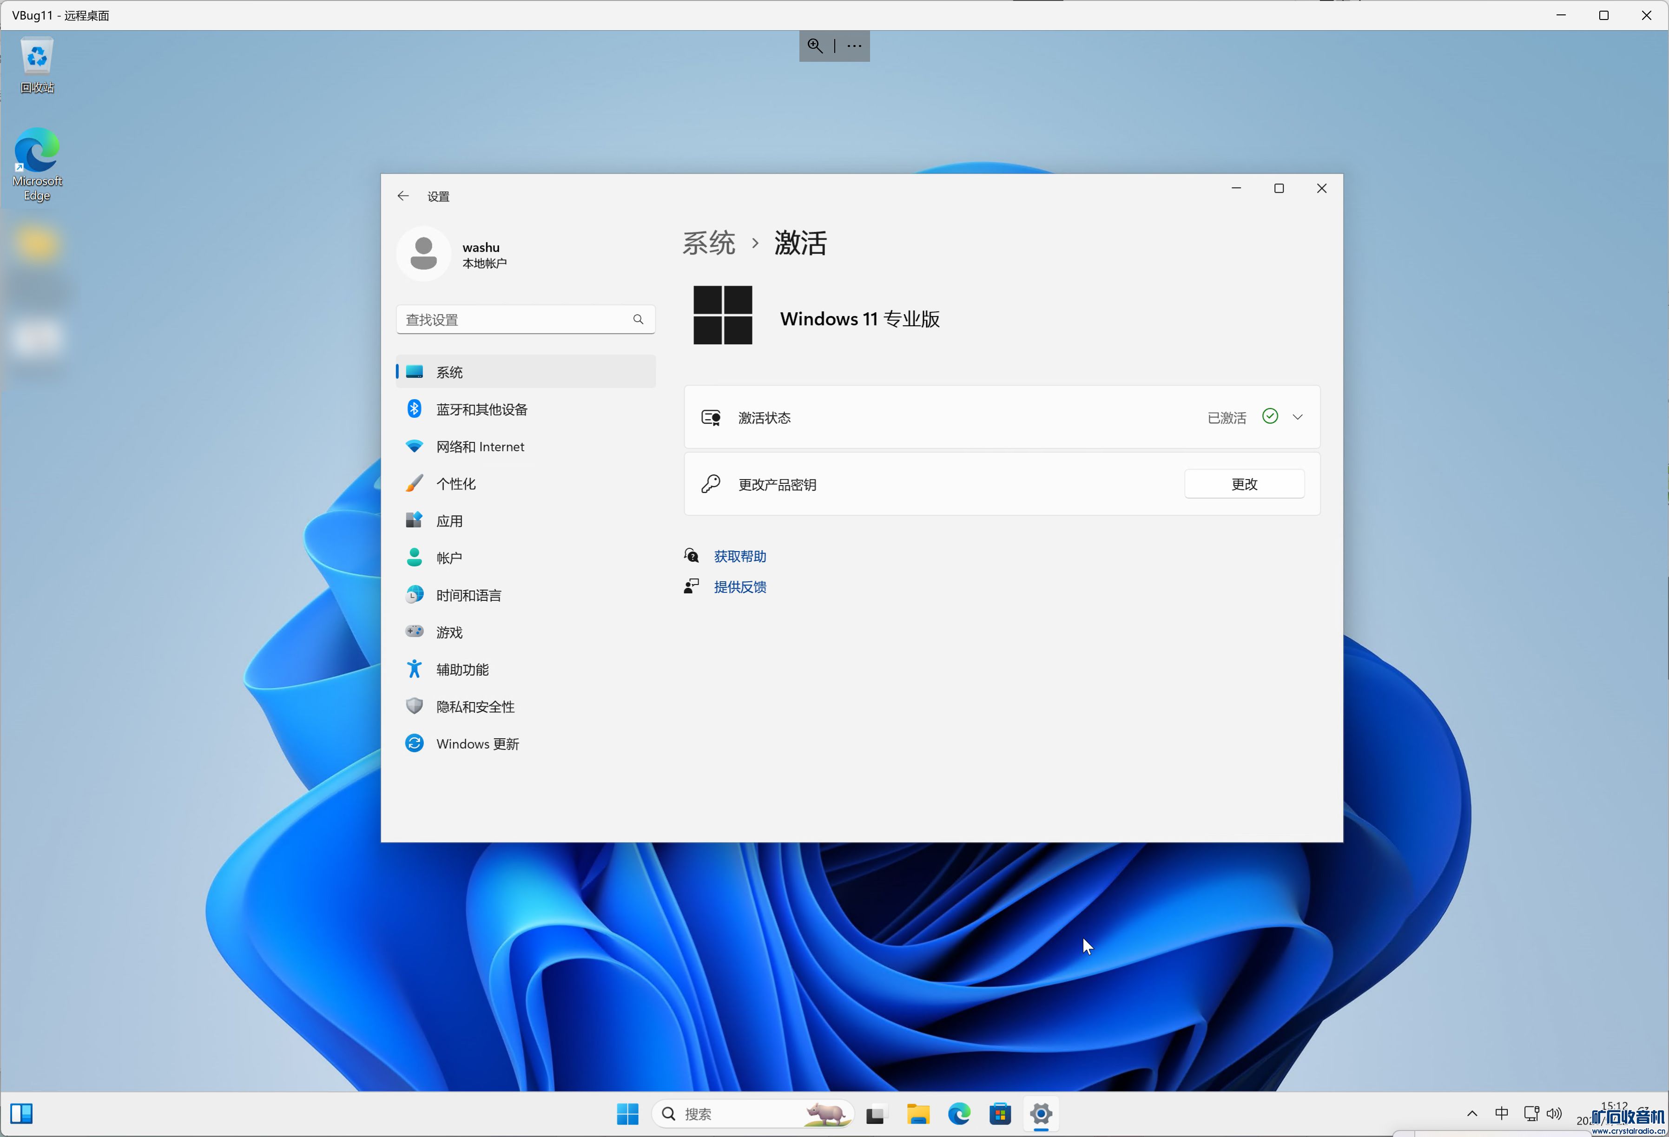
Task: Show hidden system tray icons chevron
Action: click(x=1471, y=1113)
